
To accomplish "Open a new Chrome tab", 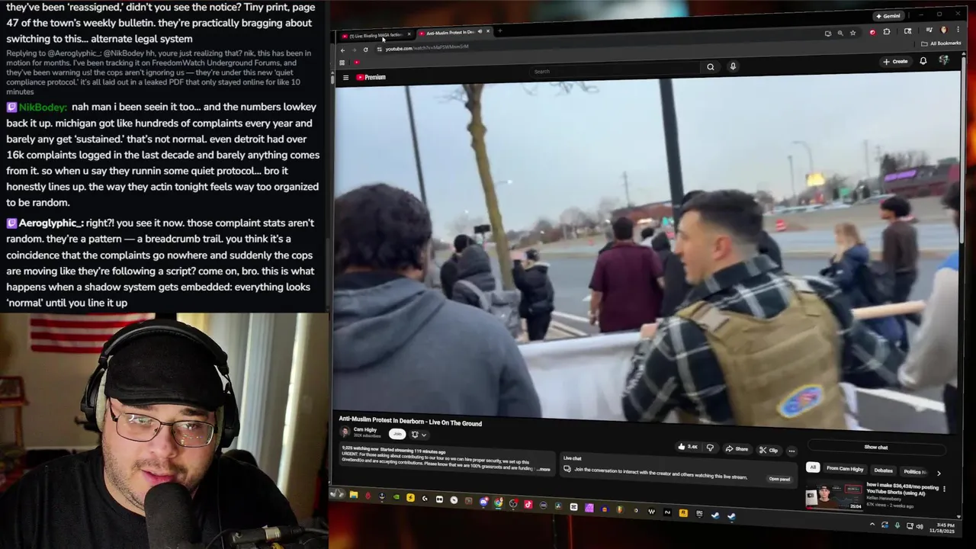I will (x=499, y=30).
